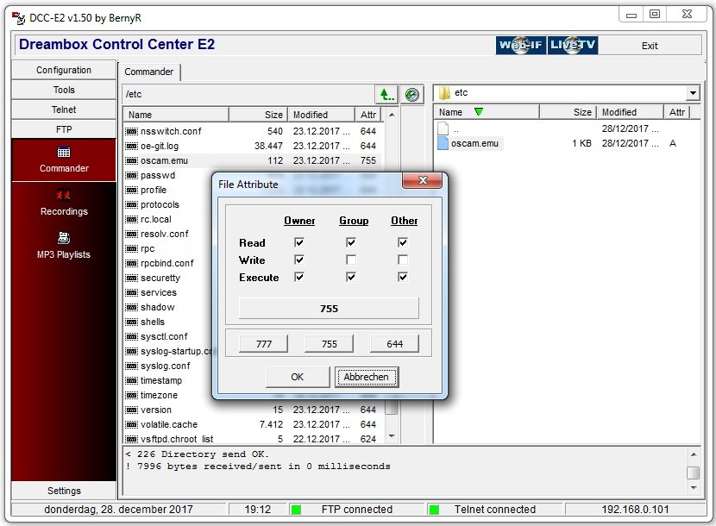The width and height of the screenshot is (716, 526).
Task: Open Commander in the left sidebar
Action: click(x=64, y=160)
